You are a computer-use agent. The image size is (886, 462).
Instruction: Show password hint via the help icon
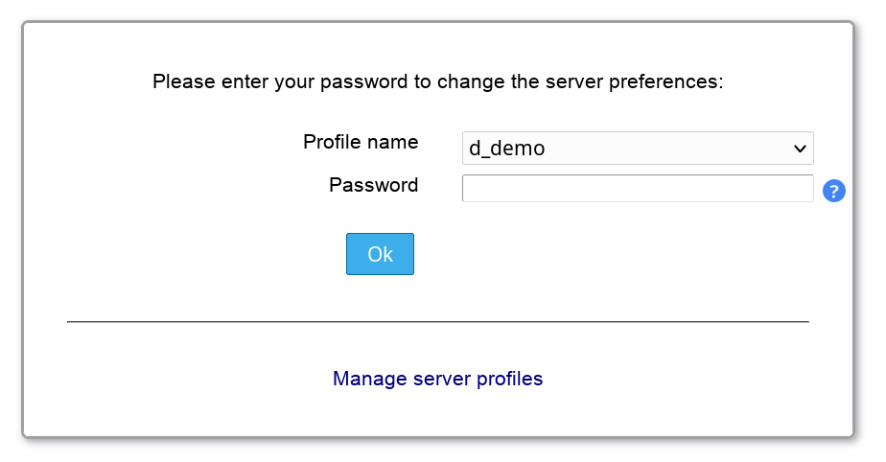pyautogui.click(x=834, y=191)
